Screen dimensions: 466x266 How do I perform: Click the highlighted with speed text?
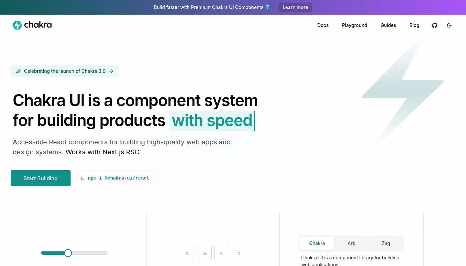point(212,121)
